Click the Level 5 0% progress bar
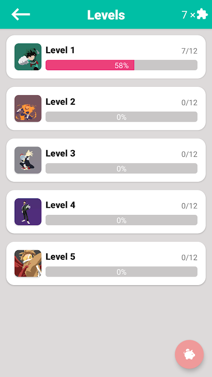 tap(122, 272)
